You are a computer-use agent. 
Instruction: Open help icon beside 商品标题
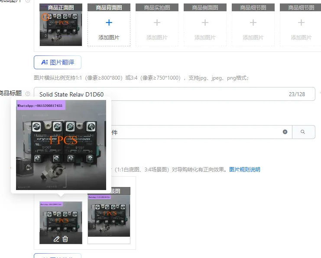28,94
